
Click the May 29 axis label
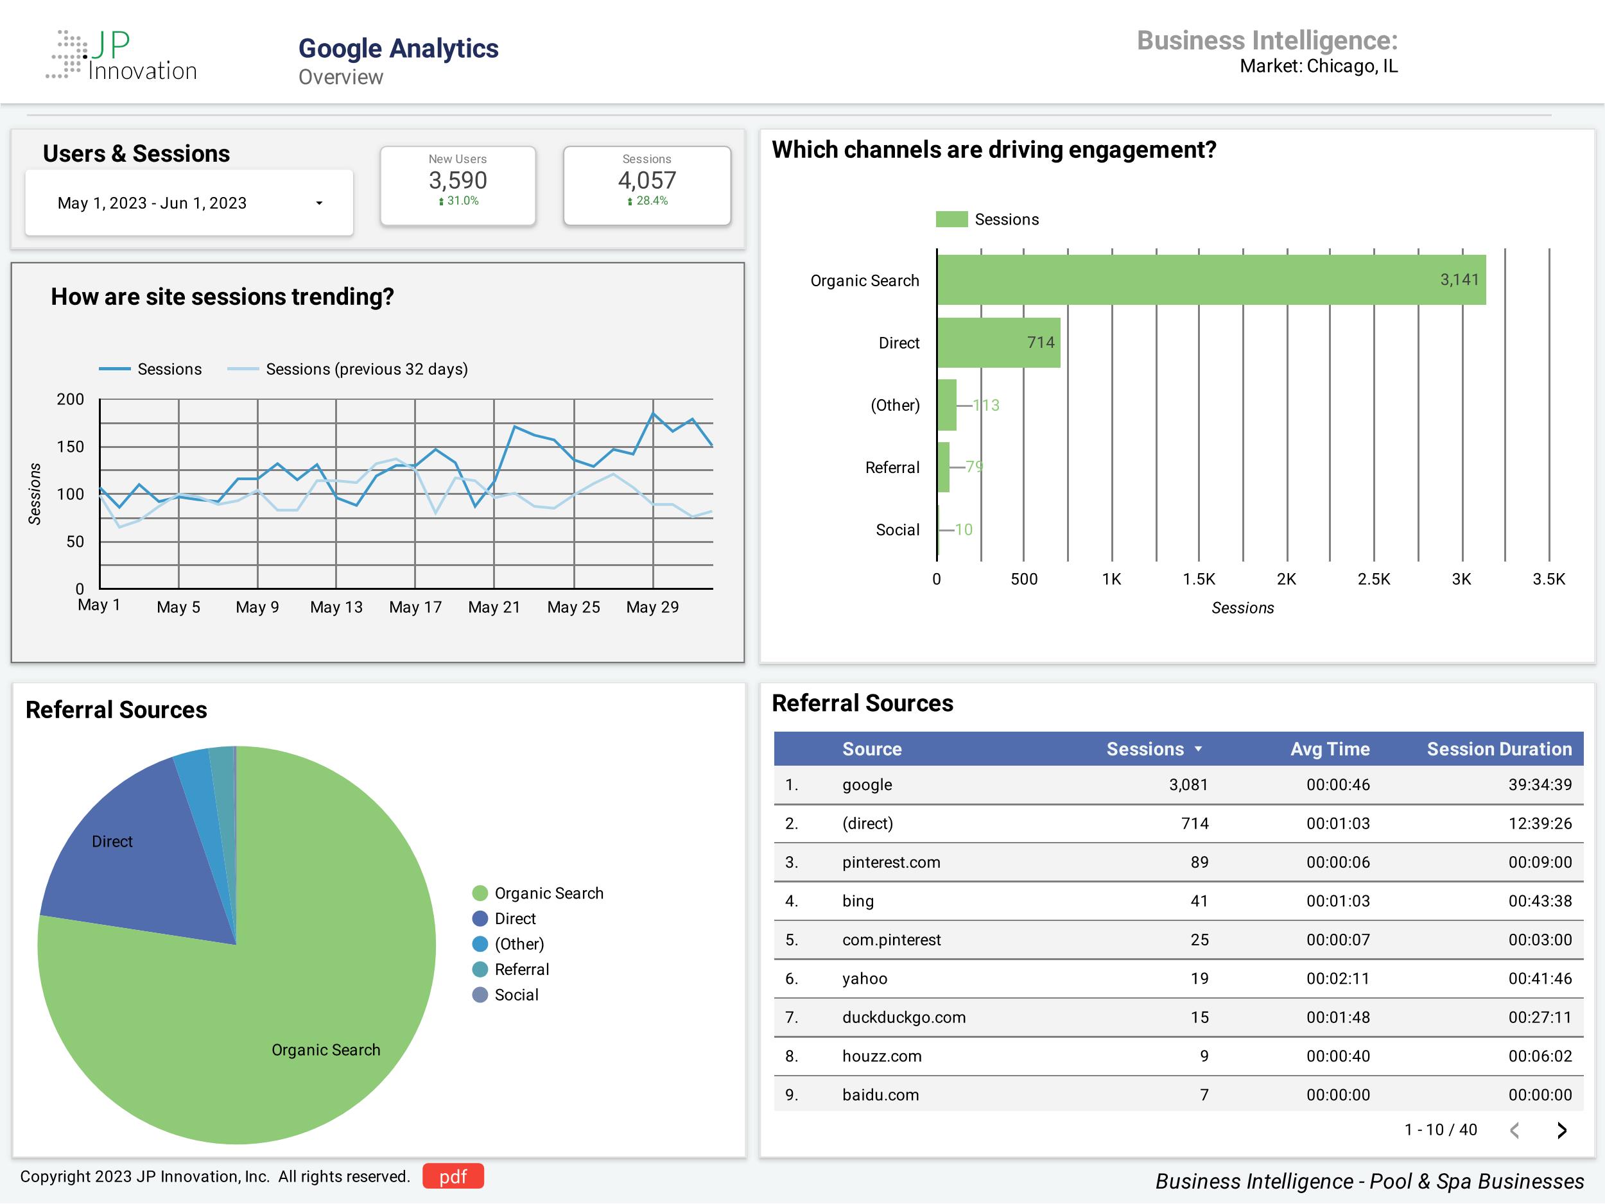(x=652, y=607)
